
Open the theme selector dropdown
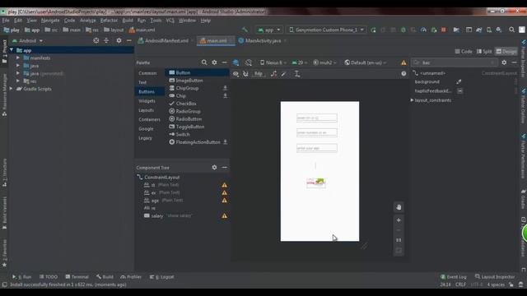click(x=324, y=62)
